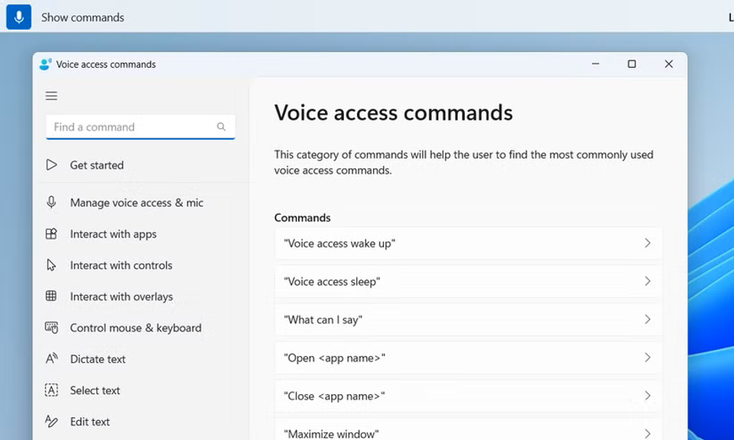The width and height of the screenshot is (734, 440).
Task: Click the microphone icon for Manage voice access
Action: 51,202
